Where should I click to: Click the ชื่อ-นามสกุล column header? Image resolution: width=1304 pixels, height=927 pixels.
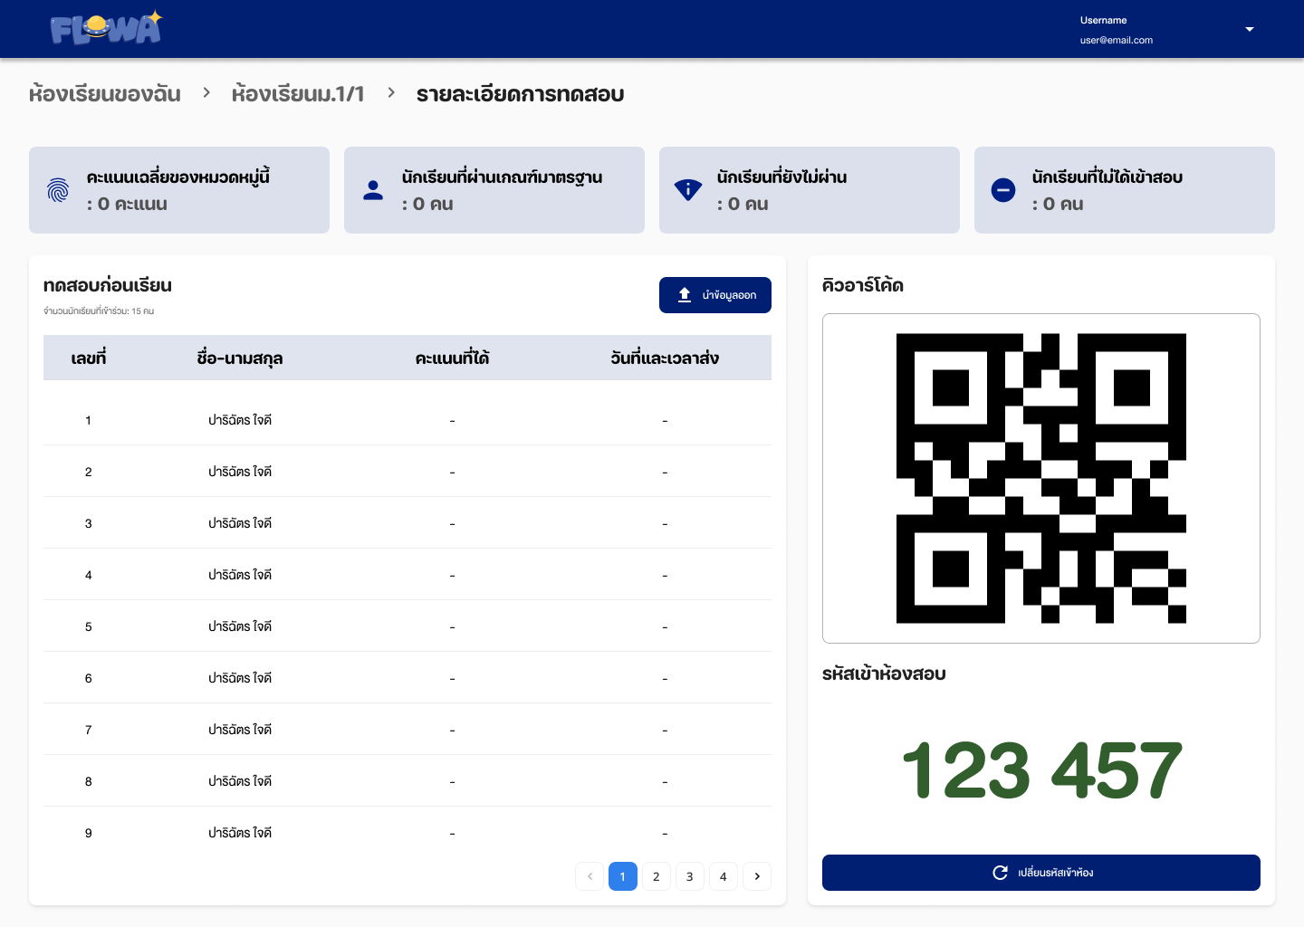click(x=240, y=358)
